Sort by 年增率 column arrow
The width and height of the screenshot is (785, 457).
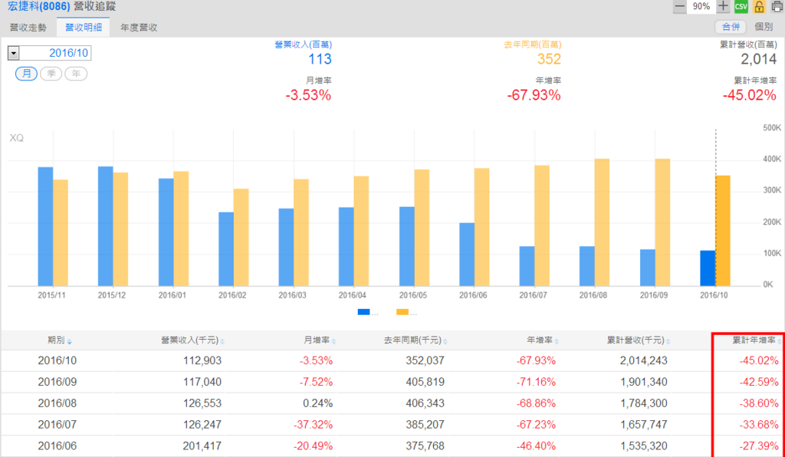click(x=557, y=341)
